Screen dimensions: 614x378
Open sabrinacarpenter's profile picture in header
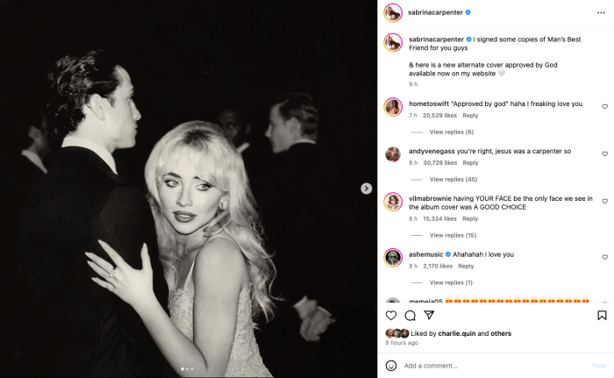[393, 12]
